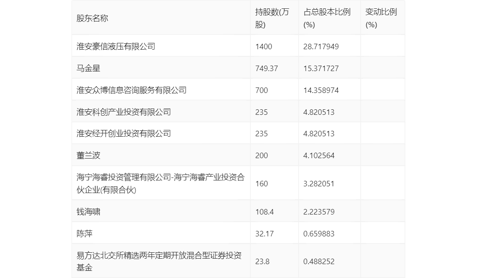
Task: Select shareholder 海宁海睿投资管理有限公司 partnership
Action: tap(161, 184)
